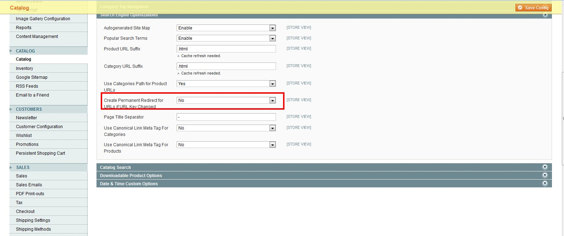Open the Create Permanent Redirect dropdown
The width and height of the screenshot is (564, 236).
(x=226, y=100)
